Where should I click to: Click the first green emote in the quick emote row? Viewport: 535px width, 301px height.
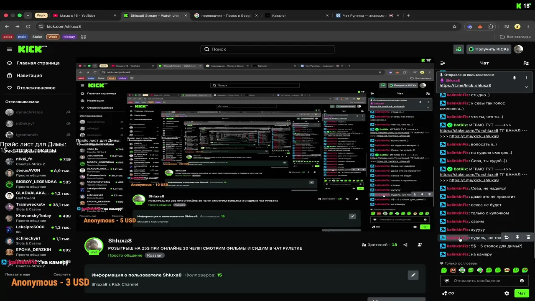444,270
